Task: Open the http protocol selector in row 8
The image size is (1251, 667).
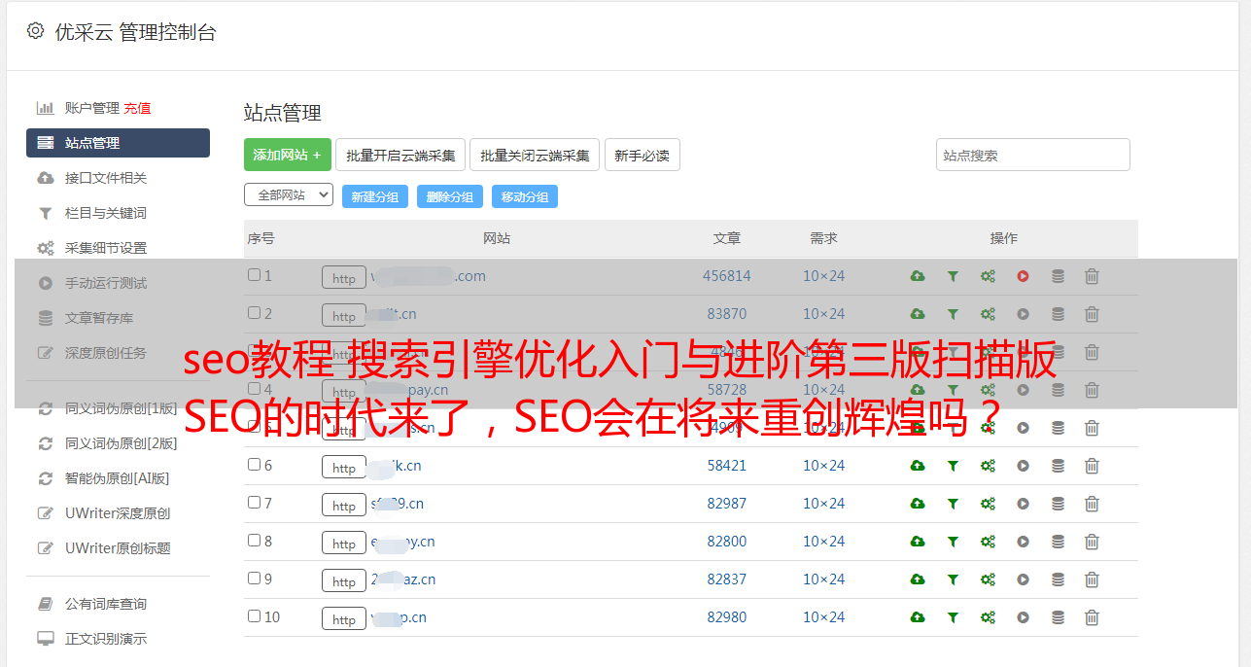Action: click(x=344, y=544)
